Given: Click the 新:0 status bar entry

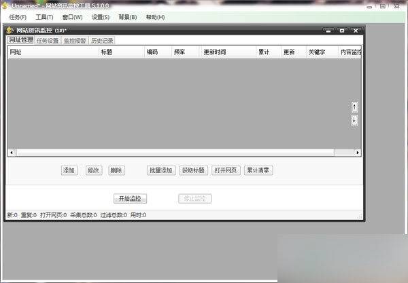Looking at the screenshot, I should point(12,215).
